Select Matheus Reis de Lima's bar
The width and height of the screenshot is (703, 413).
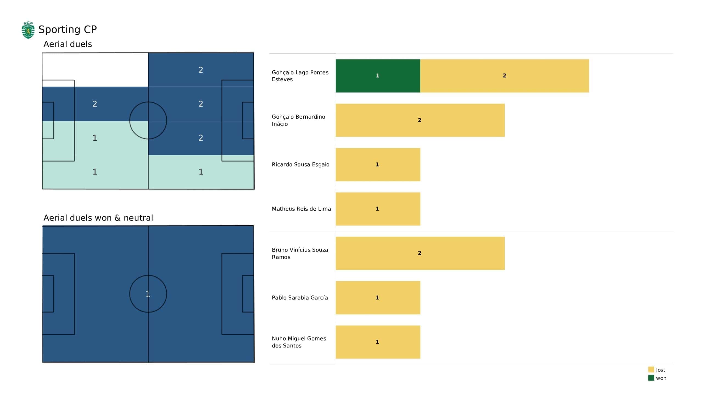click(x=378, y=209)
